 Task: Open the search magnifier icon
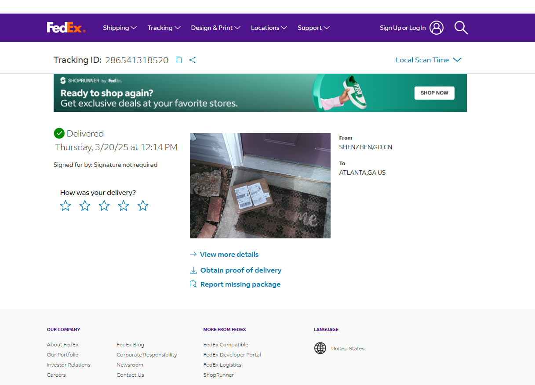[x=461, y=28]
